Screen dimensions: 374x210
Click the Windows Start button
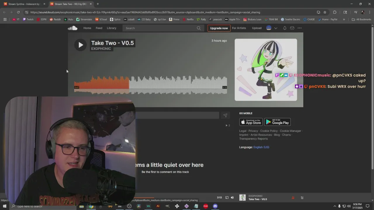[x=5, y=206]
